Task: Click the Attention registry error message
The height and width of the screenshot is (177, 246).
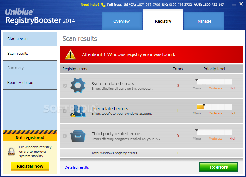Action: tap(129, 54)
